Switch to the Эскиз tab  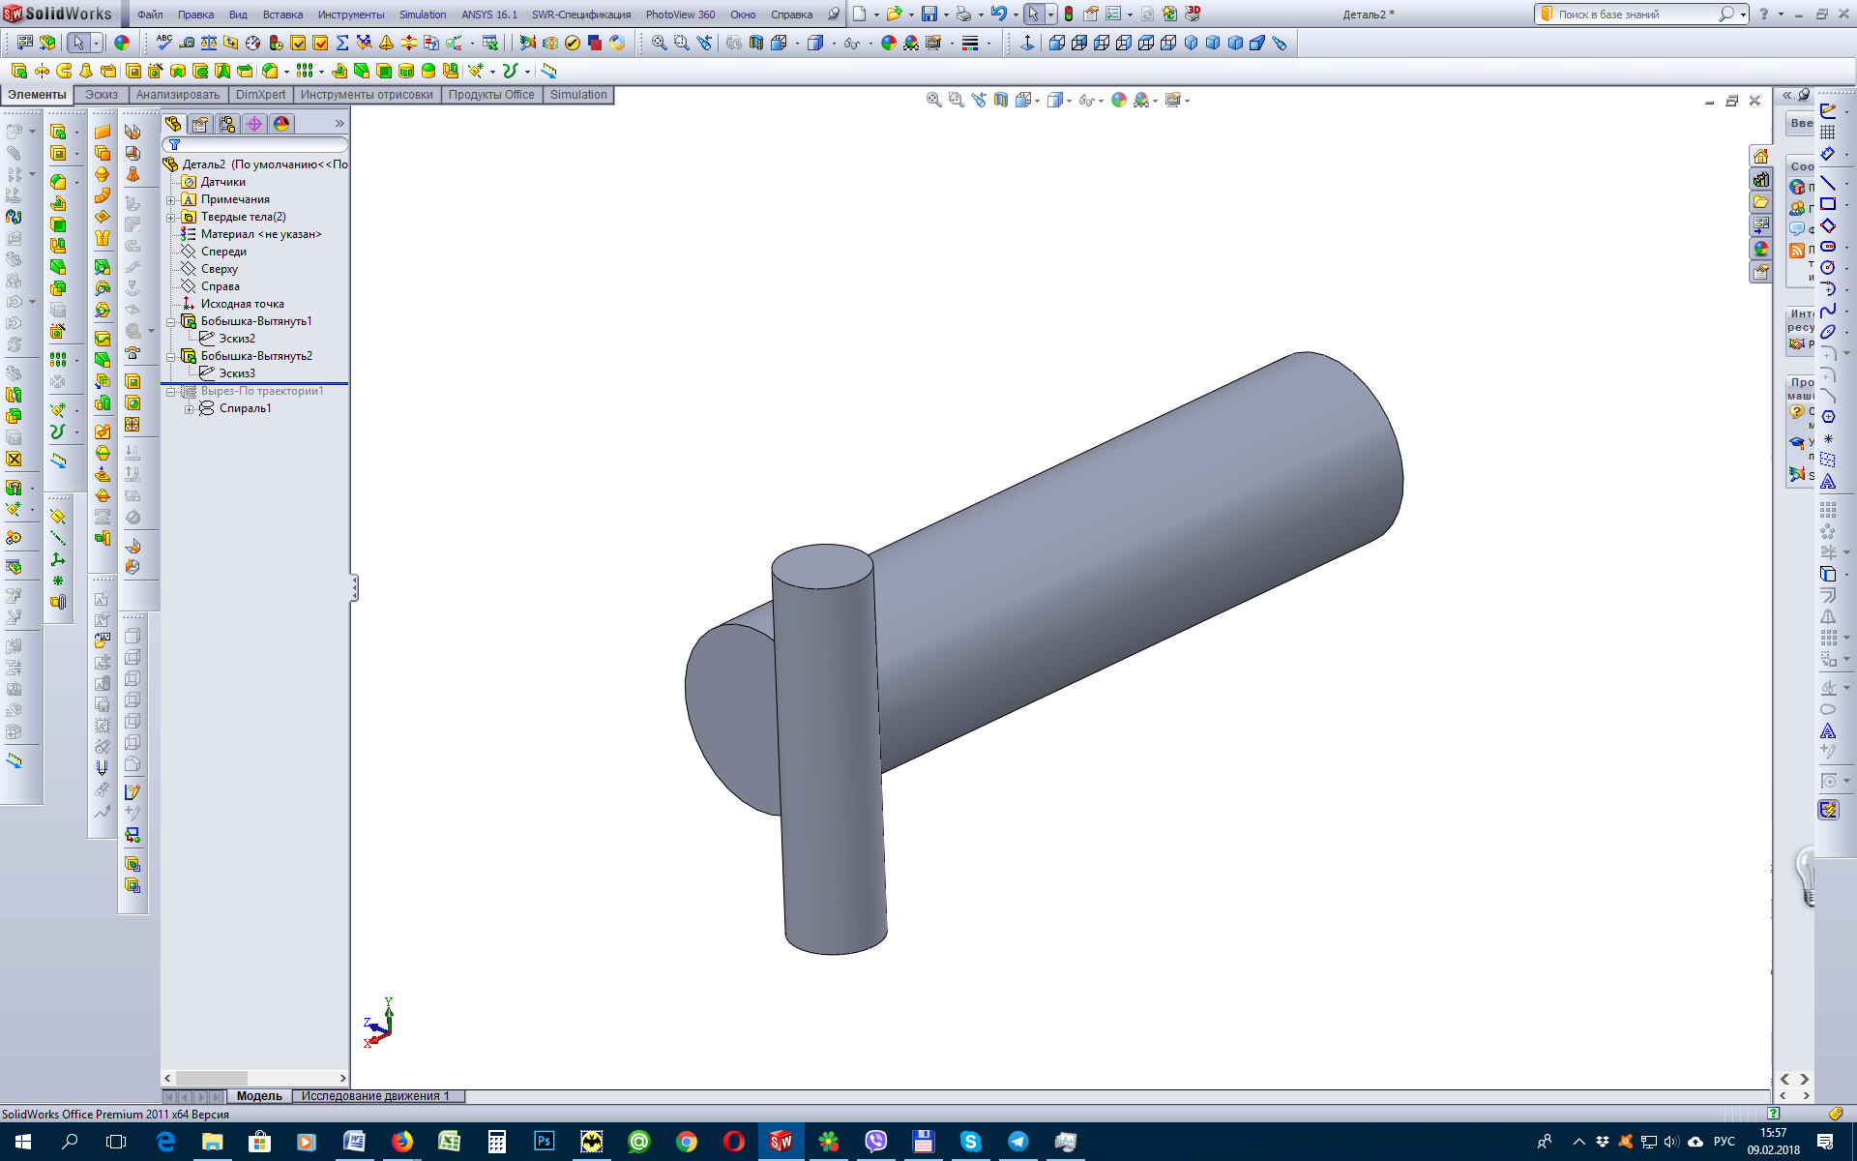101,95
